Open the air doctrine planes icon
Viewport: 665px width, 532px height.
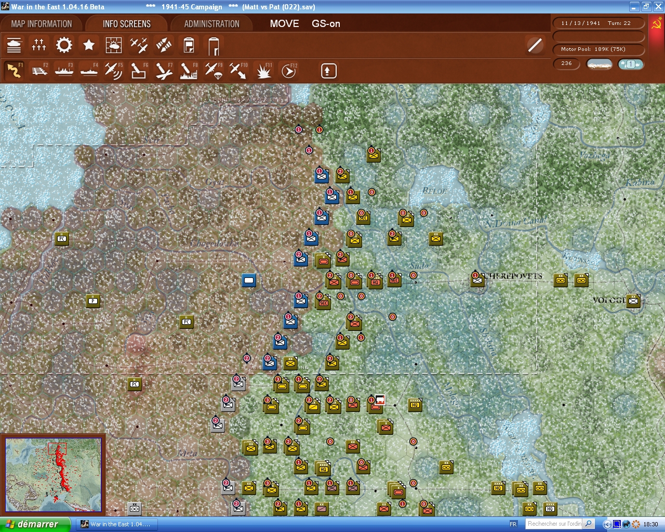coord(139,46)
